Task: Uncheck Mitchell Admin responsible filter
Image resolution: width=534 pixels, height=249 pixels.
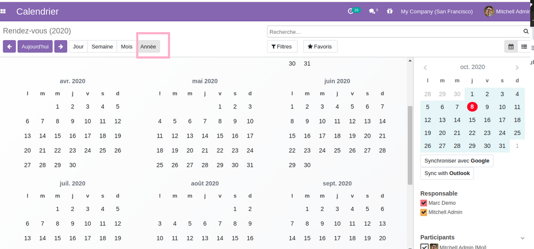Action: coord(424,213)
